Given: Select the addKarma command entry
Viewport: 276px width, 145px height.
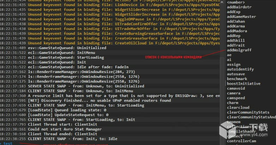Looking at the screenshot, I should point(236,26).
